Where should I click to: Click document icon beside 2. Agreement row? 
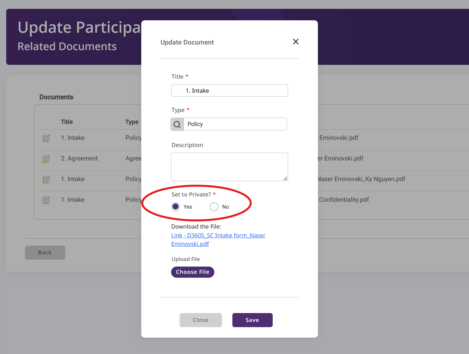(x=46, y=159)
